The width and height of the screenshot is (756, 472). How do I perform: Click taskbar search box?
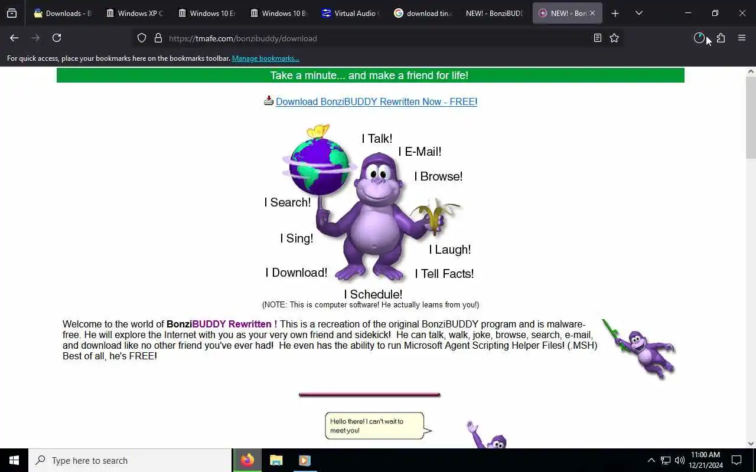click(x=131, y=460)
